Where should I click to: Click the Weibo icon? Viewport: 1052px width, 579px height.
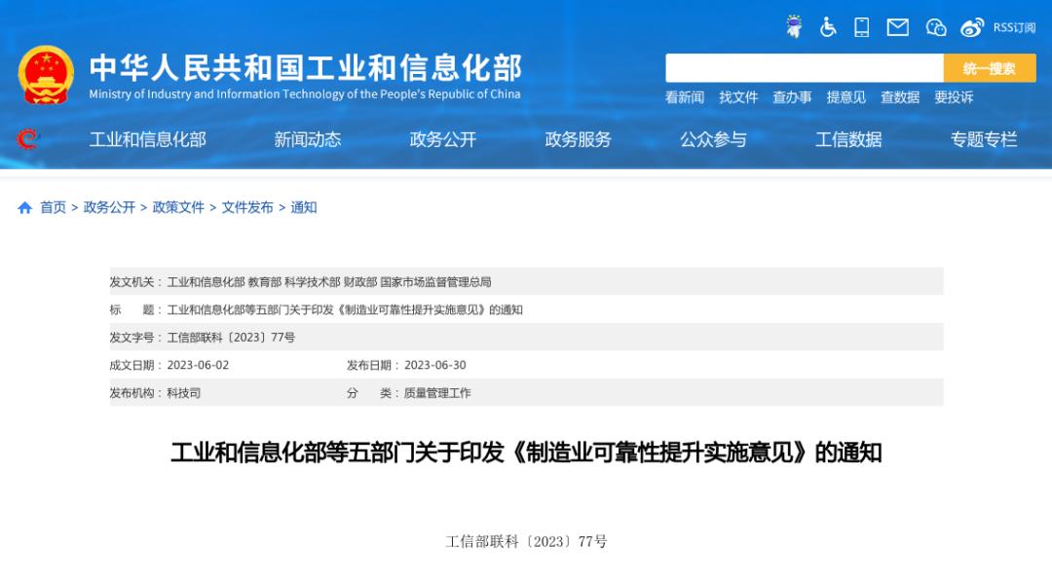pos(972,27)
